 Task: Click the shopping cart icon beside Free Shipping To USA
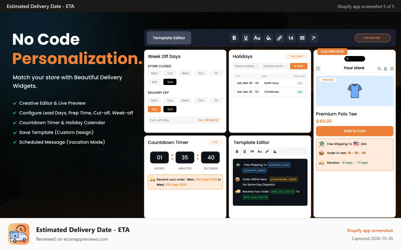point(321,144)
